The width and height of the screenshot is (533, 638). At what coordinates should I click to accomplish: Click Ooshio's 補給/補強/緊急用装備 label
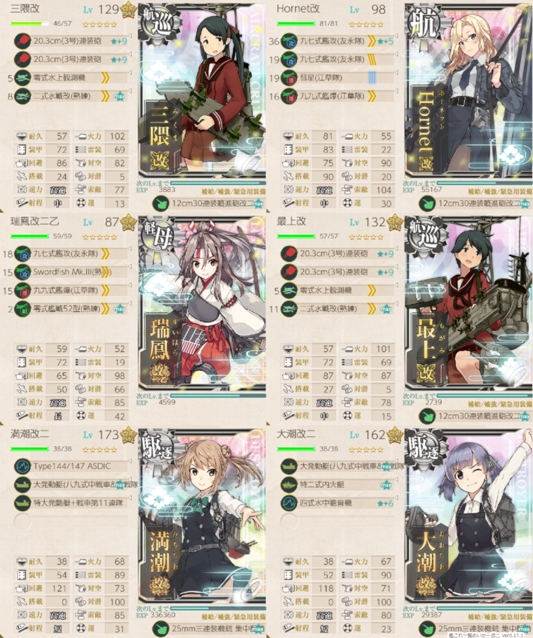point(500,616)
